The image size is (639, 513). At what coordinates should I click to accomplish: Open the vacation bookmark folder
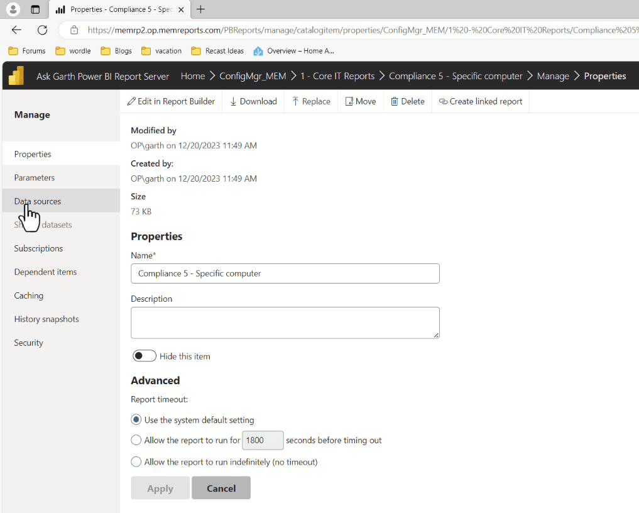pos(161,51)
